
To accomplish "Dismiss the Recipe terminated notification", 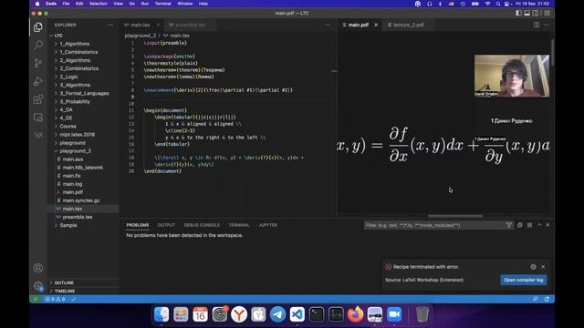I will (543, 267).
